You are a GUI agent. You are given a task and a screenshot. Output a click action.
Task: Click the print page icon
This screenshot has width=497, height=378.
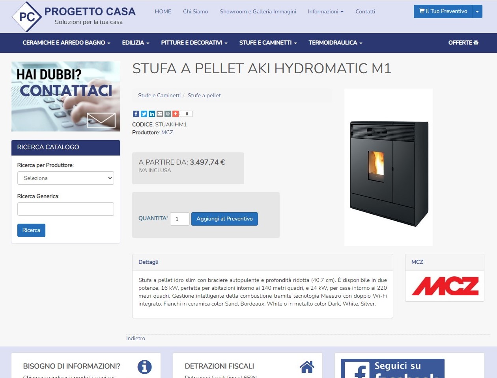coord(168,114)
